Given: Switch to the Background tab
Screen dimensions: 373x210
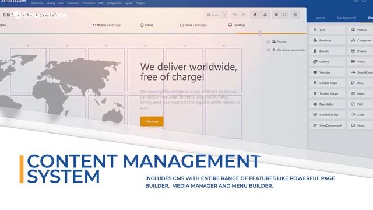Looking at the screenshot, I should pos(346,18).
